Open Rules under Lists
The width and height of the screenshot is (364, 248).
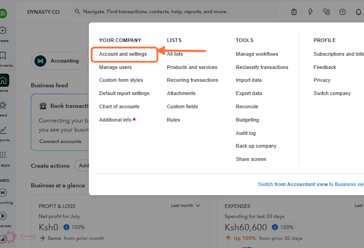click(x=174, y=120)
